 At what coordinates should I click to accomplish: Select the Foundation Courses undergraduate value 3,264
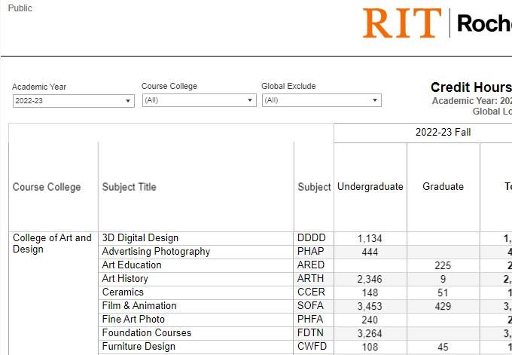click(x=370, y=333)
